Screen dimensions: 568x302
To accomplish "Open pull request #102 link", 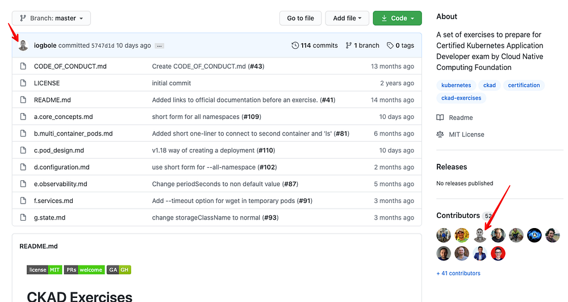I will click(267, 167).
